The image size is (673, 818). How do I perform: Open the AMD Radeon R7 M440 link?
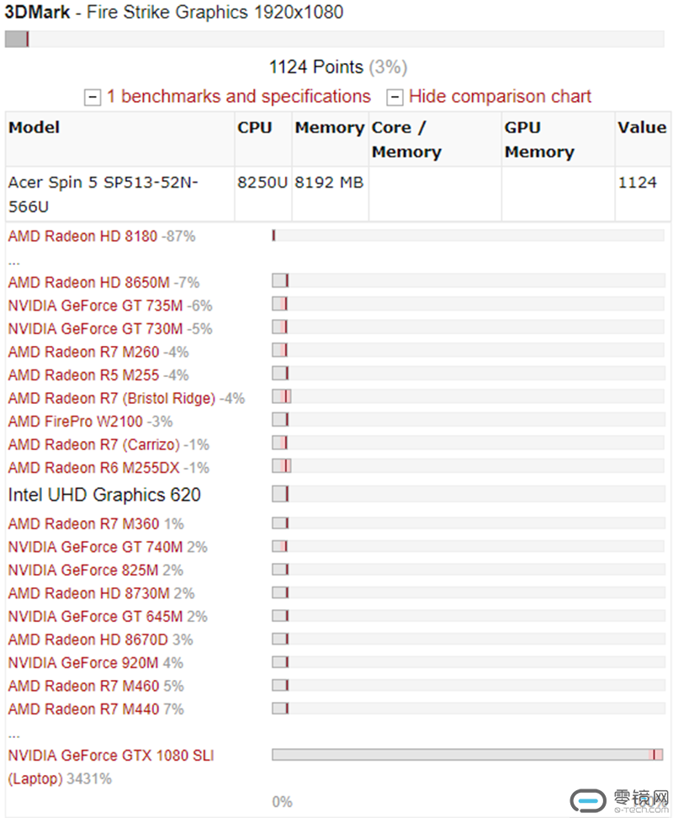pyautogui.click(x=83, y=709)
